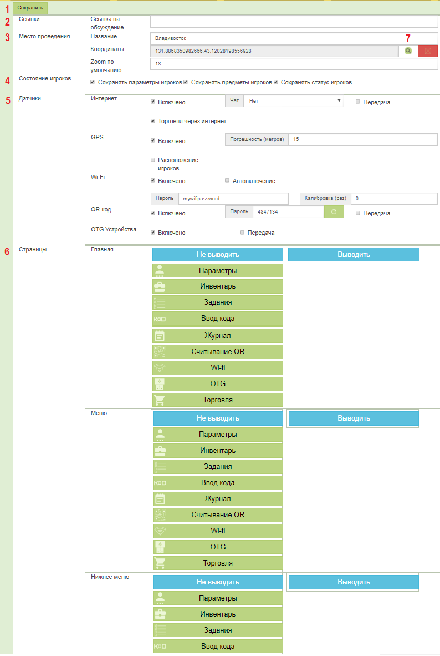Click Инвентарь briefcase icon in Меню section
440x656 pixels.
pyautogui.click(x=160, y=451)
